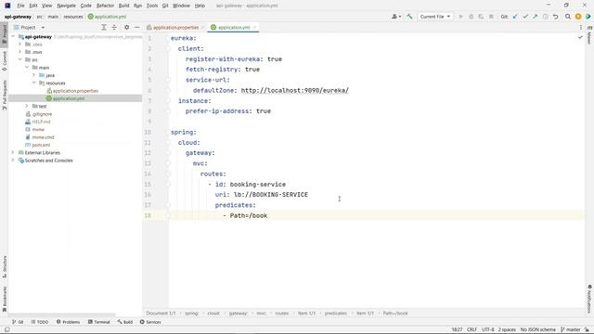Click the localhost eureka URL in editor
The image size is (594, 334).
(295, 91)
